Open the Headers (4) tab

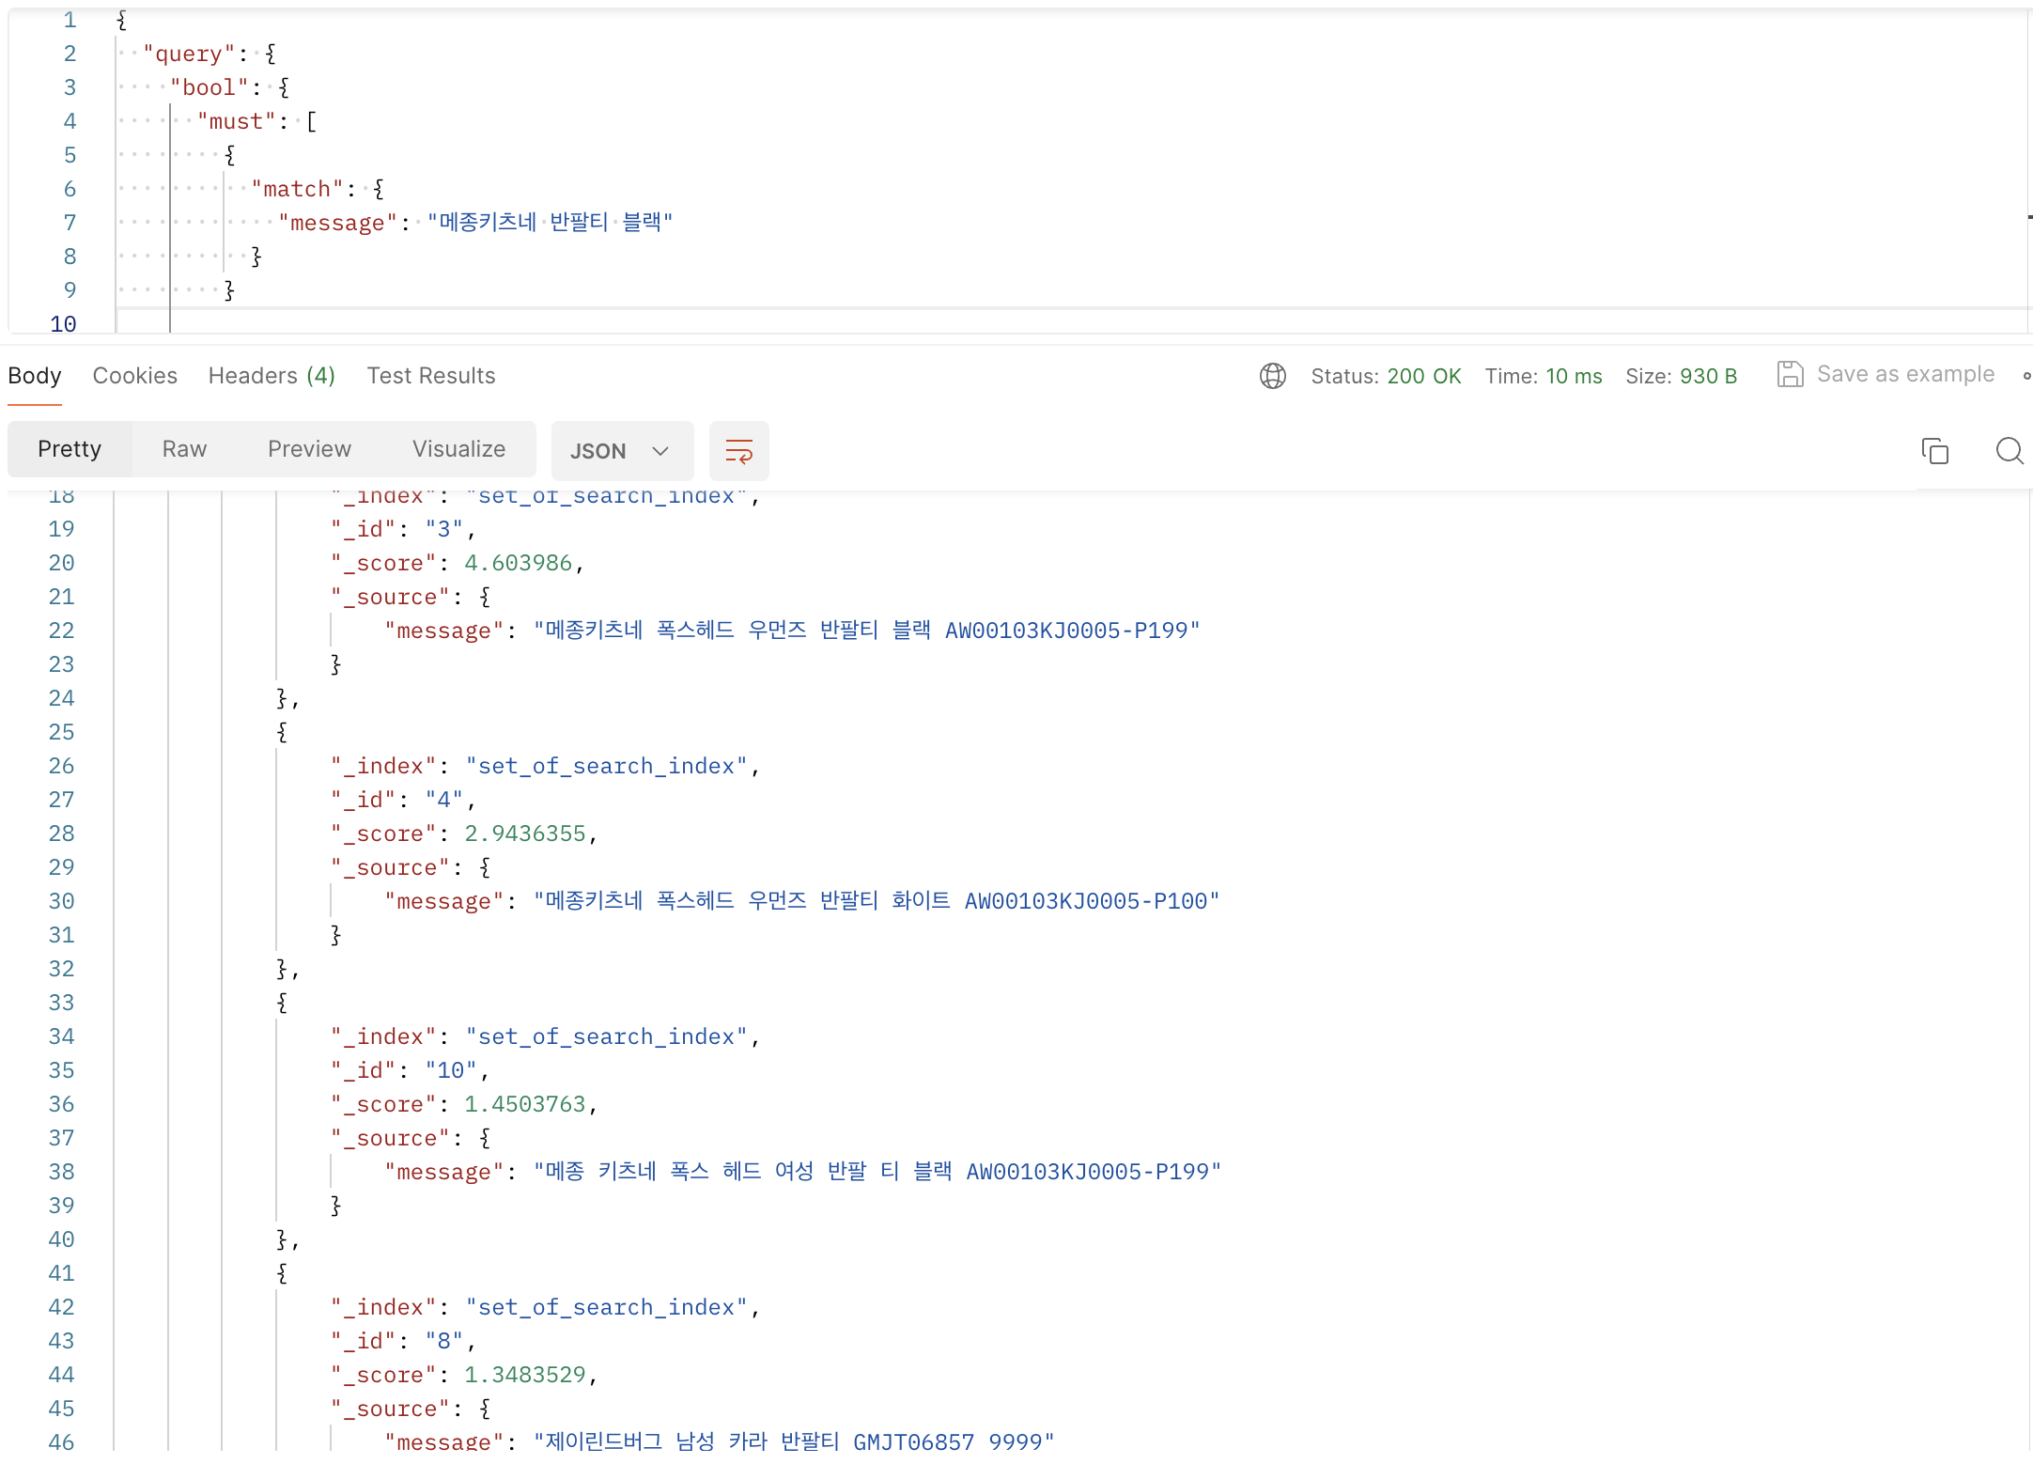click(x=271, y=376)
